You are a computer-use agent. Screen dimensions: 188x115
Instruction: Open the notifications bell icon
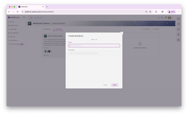(x=166, y=18)
